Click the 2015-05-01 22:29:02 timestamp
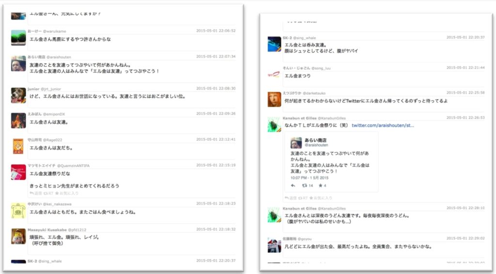Screen dimensions: 496x274 coord(465,238)
